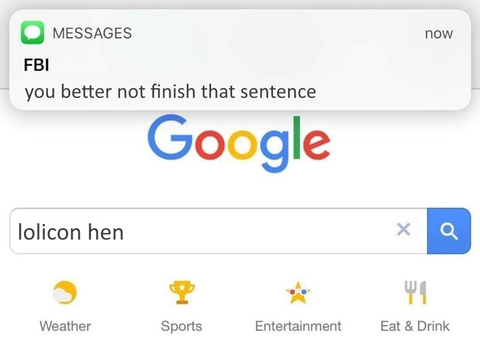Open the Weather sun-and-cloud icon
The width and height of the screenshot is (480, 347).
(65, 292)
